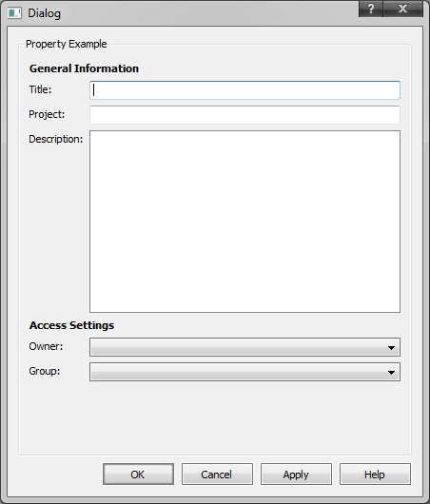
Task: Click the Cancel button
Action: coord(217,475)
